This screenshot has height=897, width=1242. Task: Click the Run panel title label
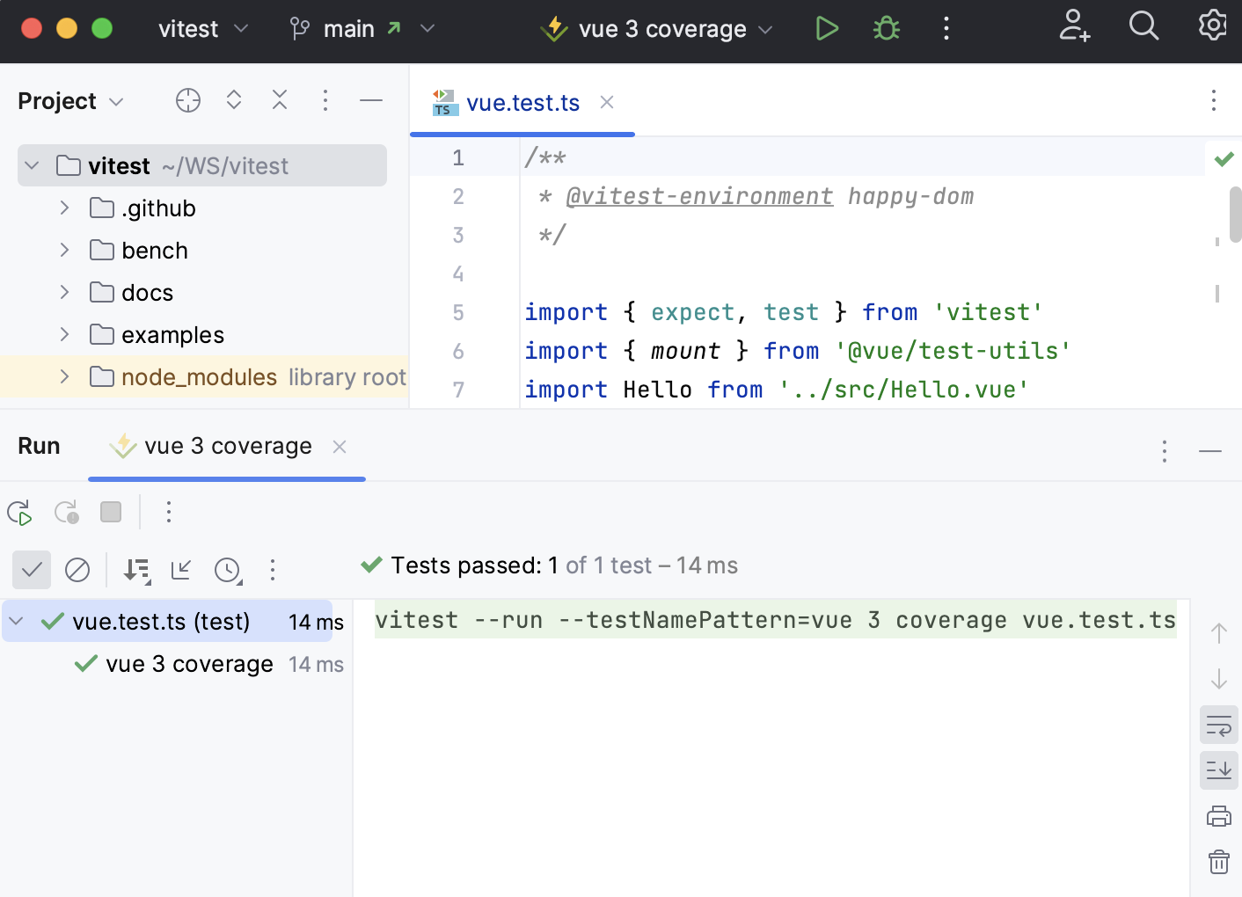pos(39,446)
